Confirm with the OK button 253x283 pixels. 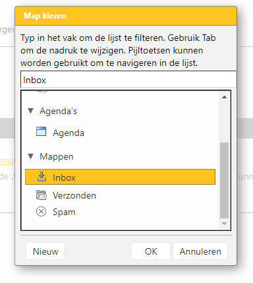tap(151, 251)
